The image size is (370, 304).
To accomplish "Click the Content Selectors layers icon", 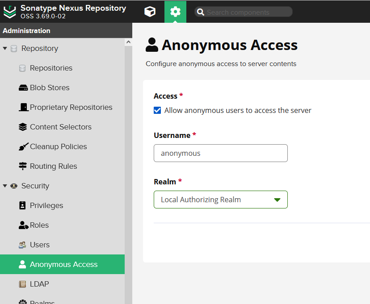I will click(x=23, y=127).
